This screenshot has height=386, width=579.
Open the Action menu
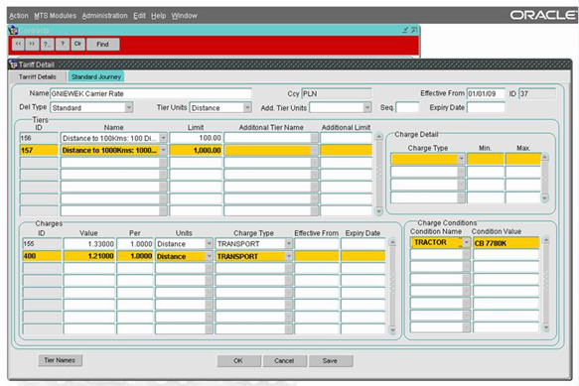pyautogui.click(x=19, y=16)
